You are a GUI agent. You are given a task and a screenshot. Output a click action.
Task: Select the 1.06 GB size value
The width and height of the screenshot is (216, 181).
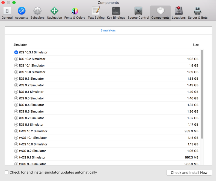point(193,151)
